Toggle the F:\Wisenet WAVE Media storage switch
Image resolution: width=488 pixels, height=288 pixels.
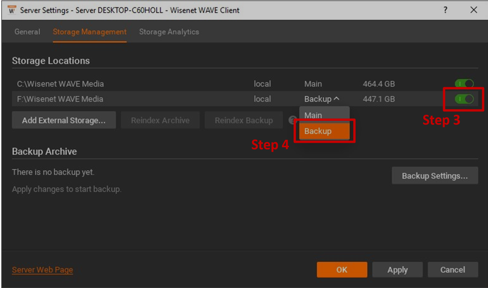click(x=464, y=99)
